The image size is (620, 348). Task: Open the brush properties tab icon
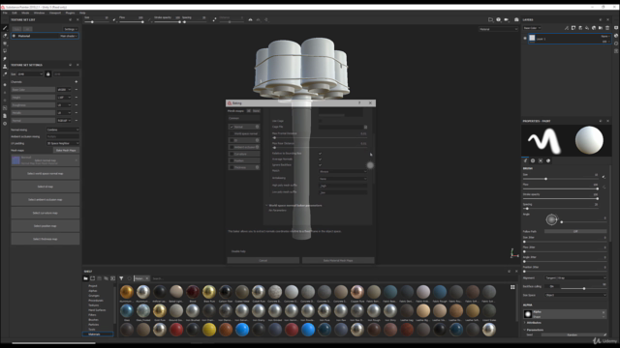[x=525, y=160]
